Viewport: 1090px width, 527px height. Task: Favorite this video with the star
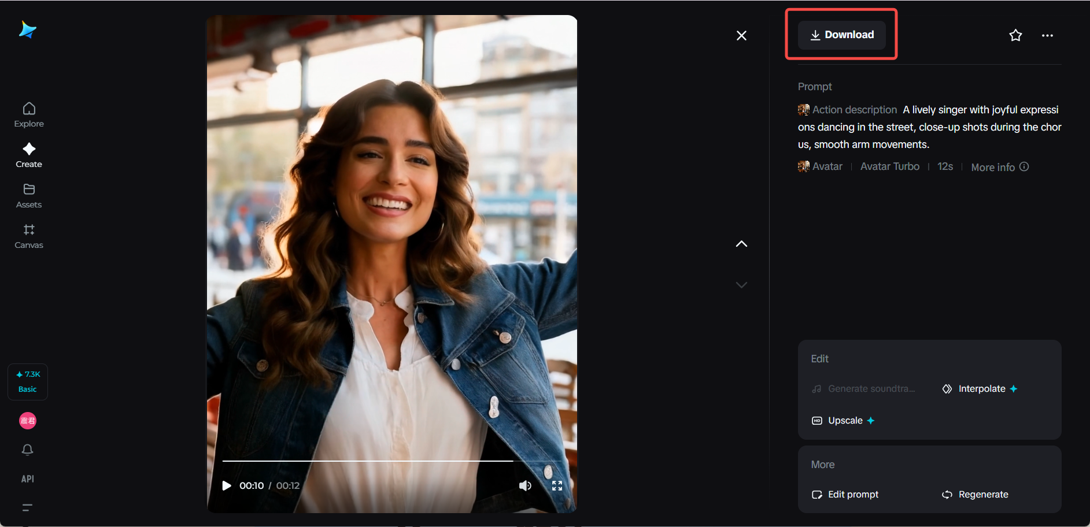[x=1015, y=35]
